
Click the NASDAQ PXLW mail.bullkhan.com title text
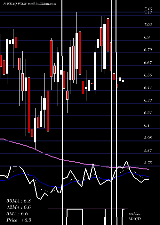pos(29,4)
